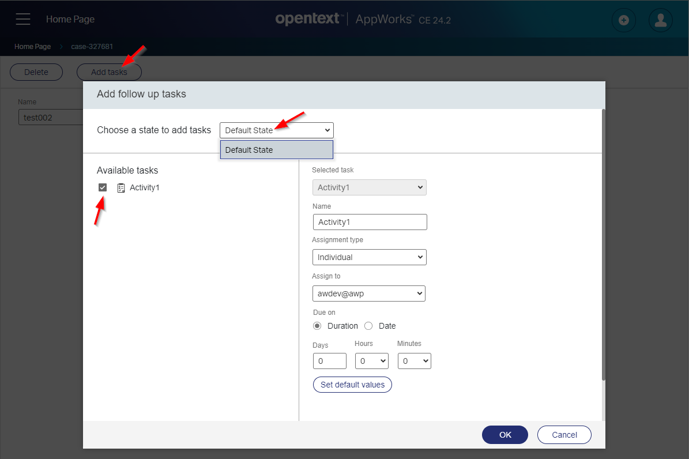Open the user profile icon
Image resolution: width=689 pixels, height=459 pixels.
pos(660,20)
